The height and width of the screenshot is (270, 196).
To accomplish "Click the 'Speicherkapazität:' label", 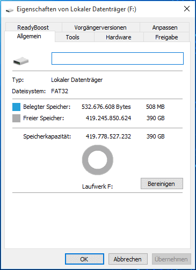I will [47, 136].
